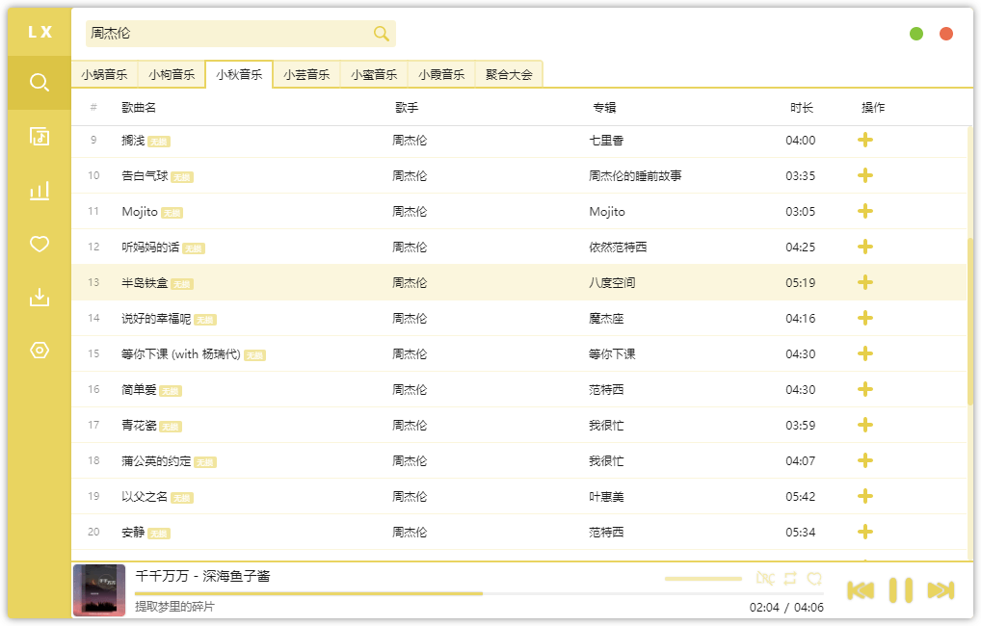Open the playlist library sidebar icon
Screen dimensions: 981x626
(39, 137)
